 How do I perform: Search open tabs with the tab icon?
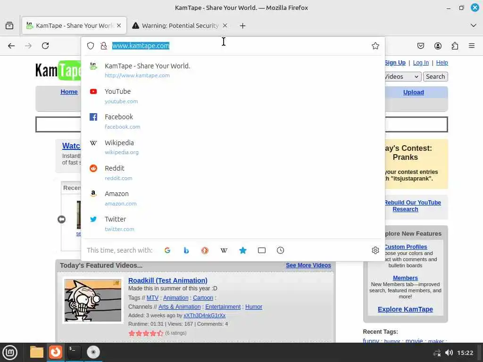tap(261, 250)
